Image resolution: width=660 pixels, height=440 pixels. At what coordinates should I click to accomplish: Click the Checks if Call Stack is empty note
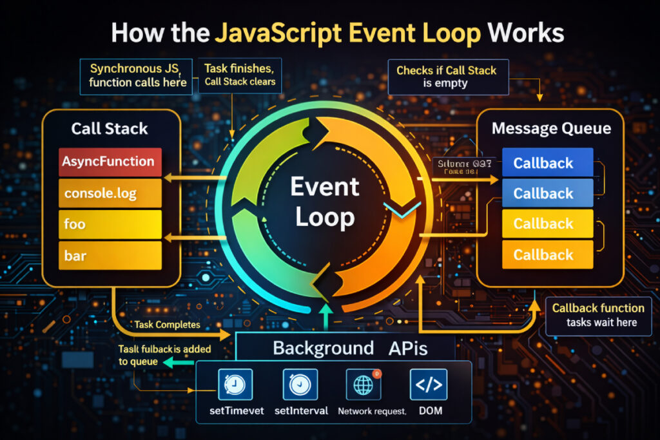coord(448,77)
